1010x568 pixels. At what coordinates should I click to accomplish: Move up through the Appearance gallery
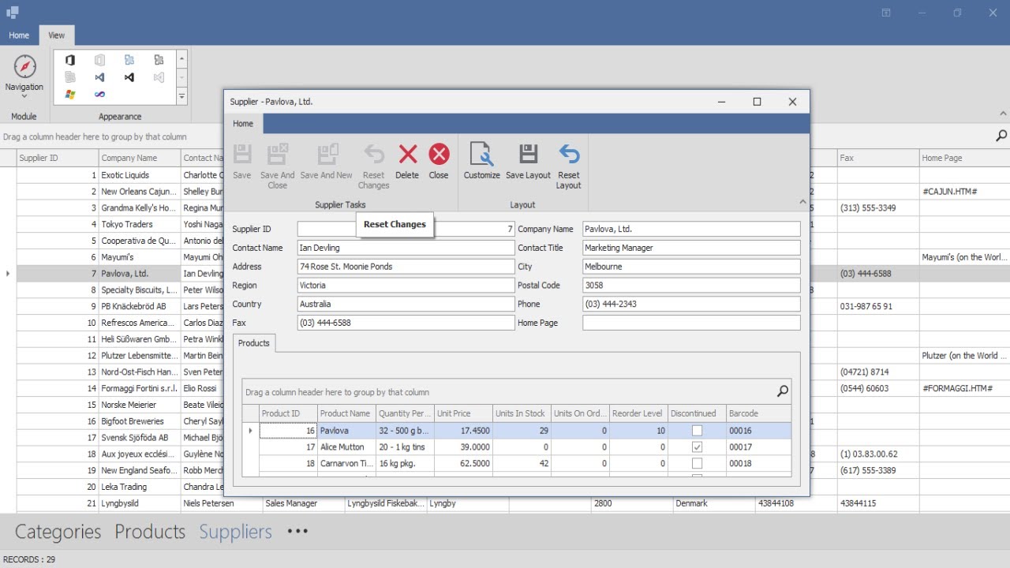(181, 59)
